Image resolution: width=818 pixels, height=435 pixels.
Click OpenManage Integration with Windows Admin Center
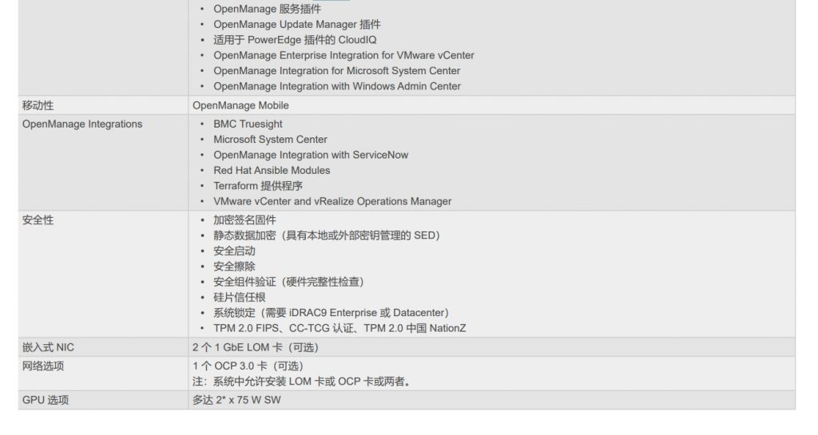point(336,86)
